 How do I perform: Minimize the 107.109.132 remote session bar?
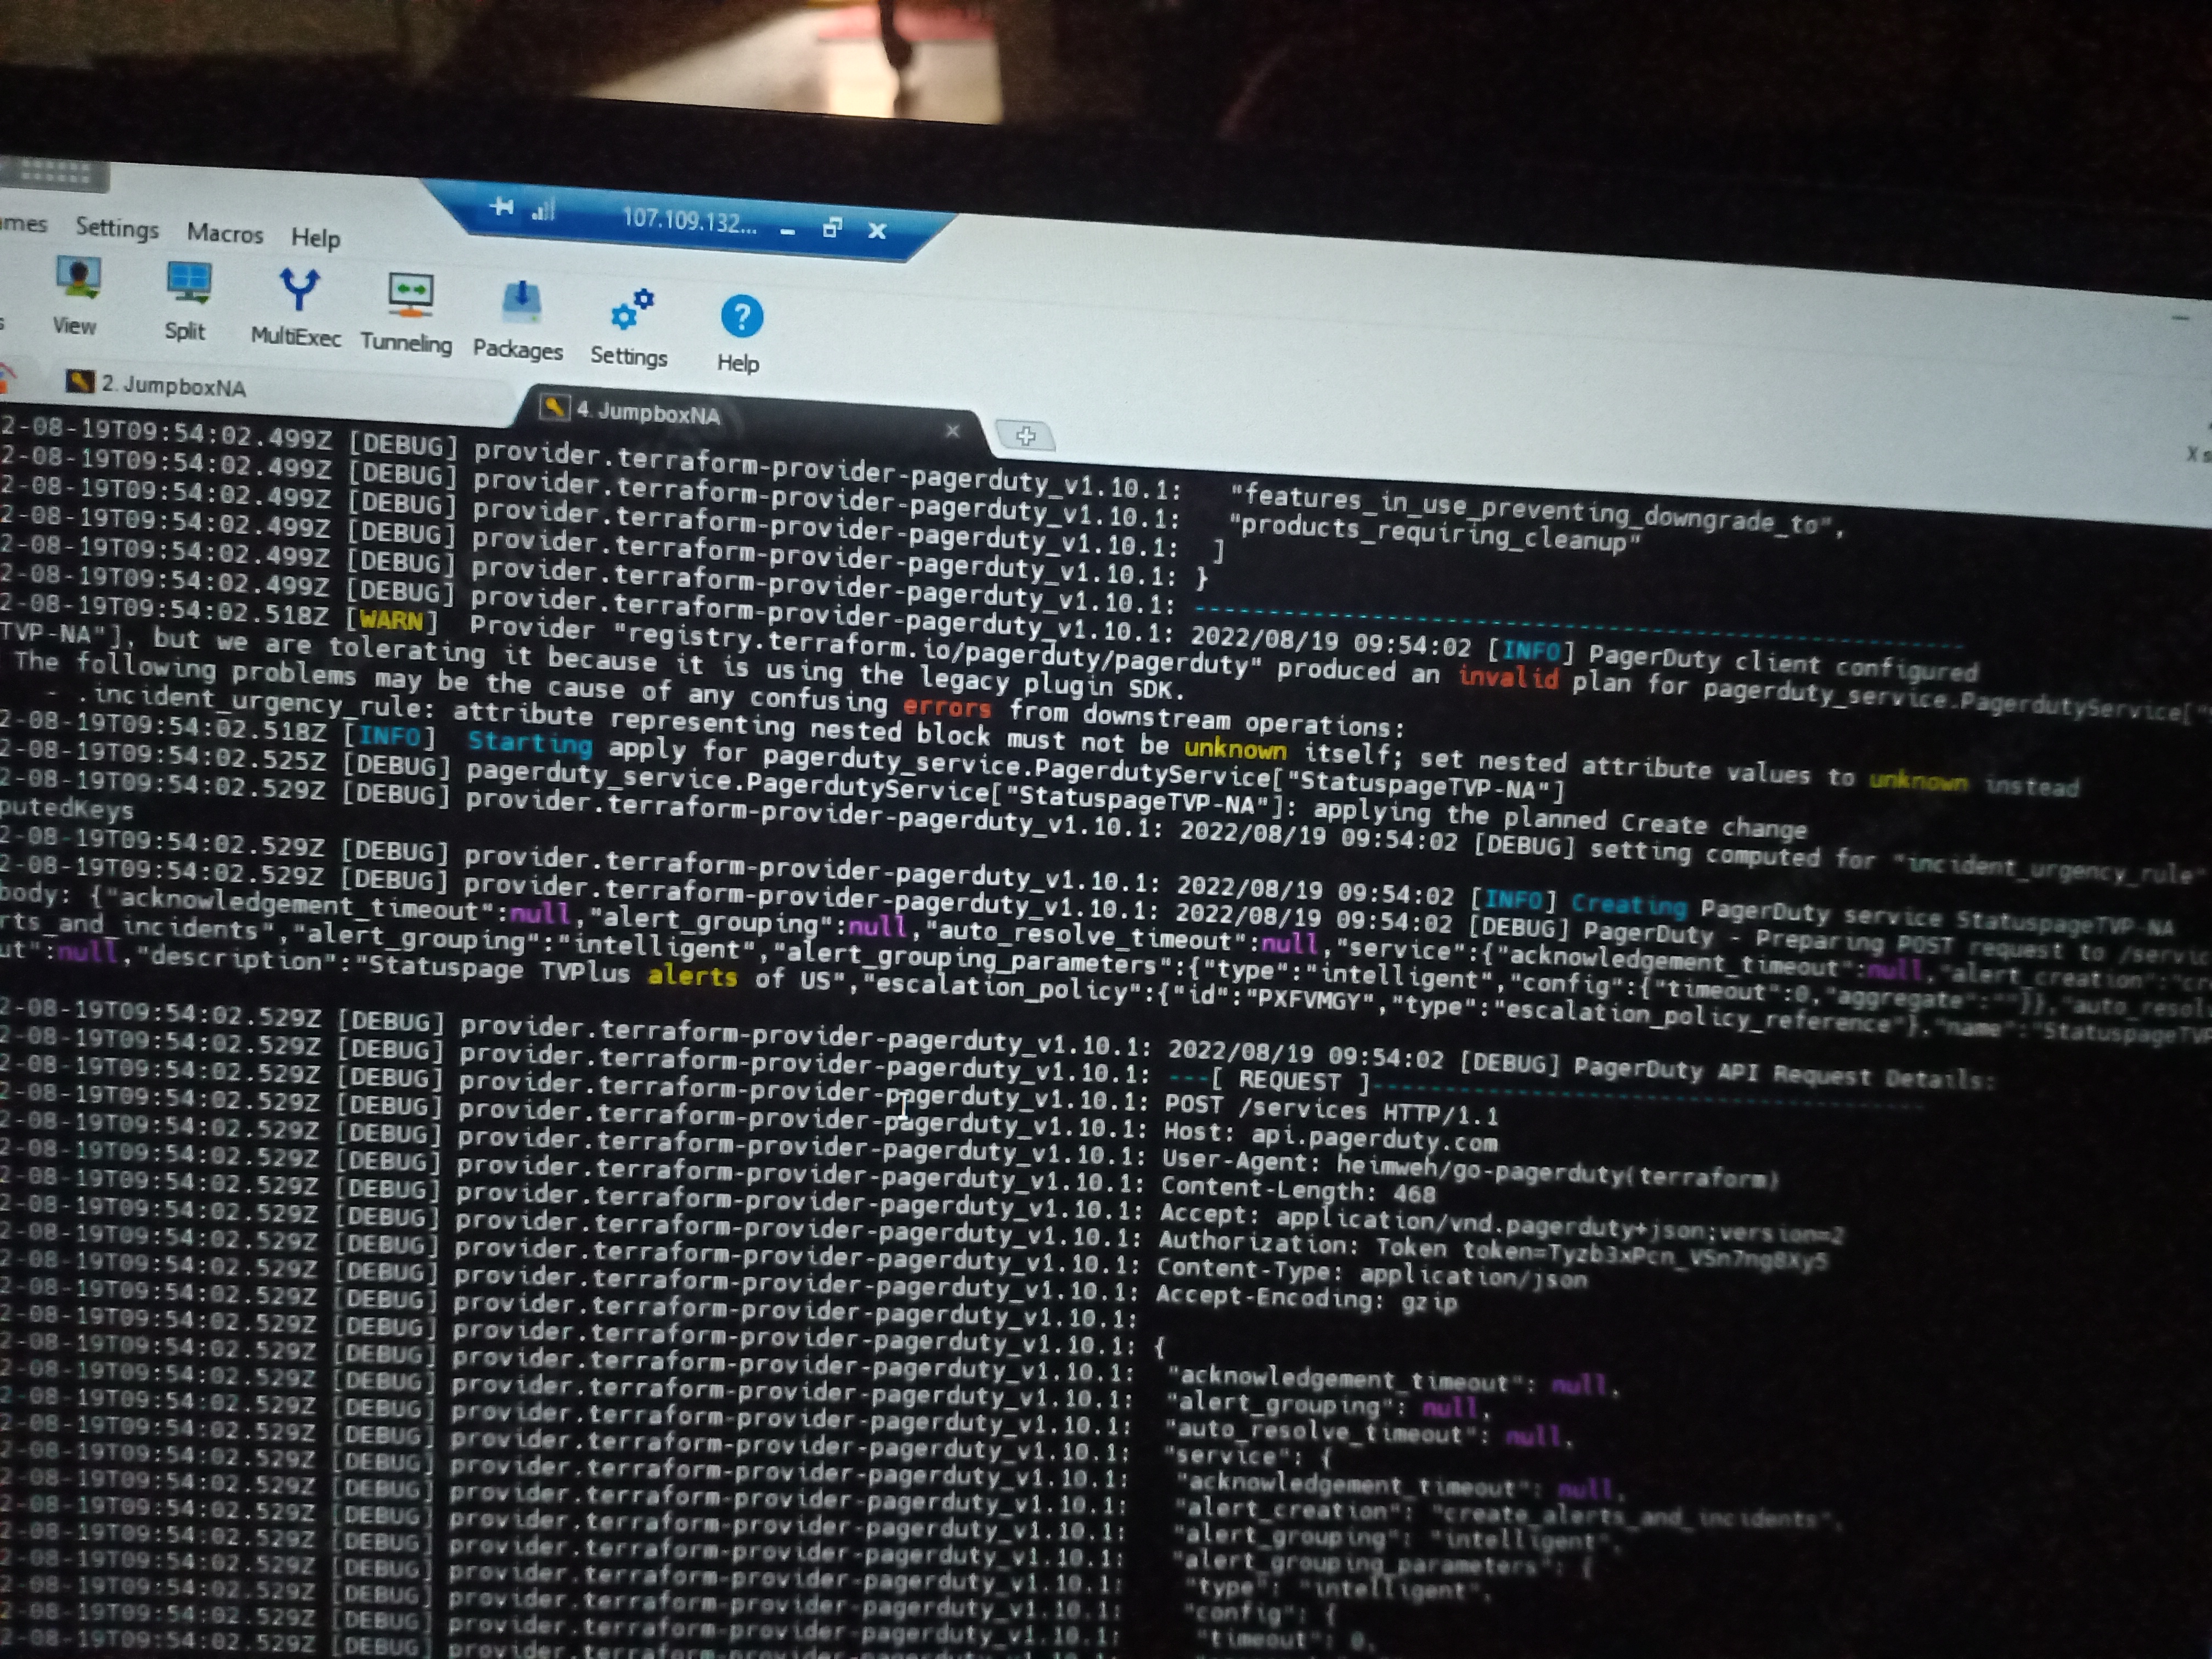788,231
